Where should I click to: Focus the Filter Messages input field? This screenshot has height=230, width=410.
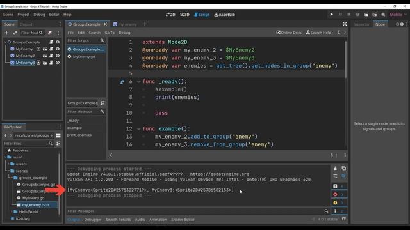point(195,211)
